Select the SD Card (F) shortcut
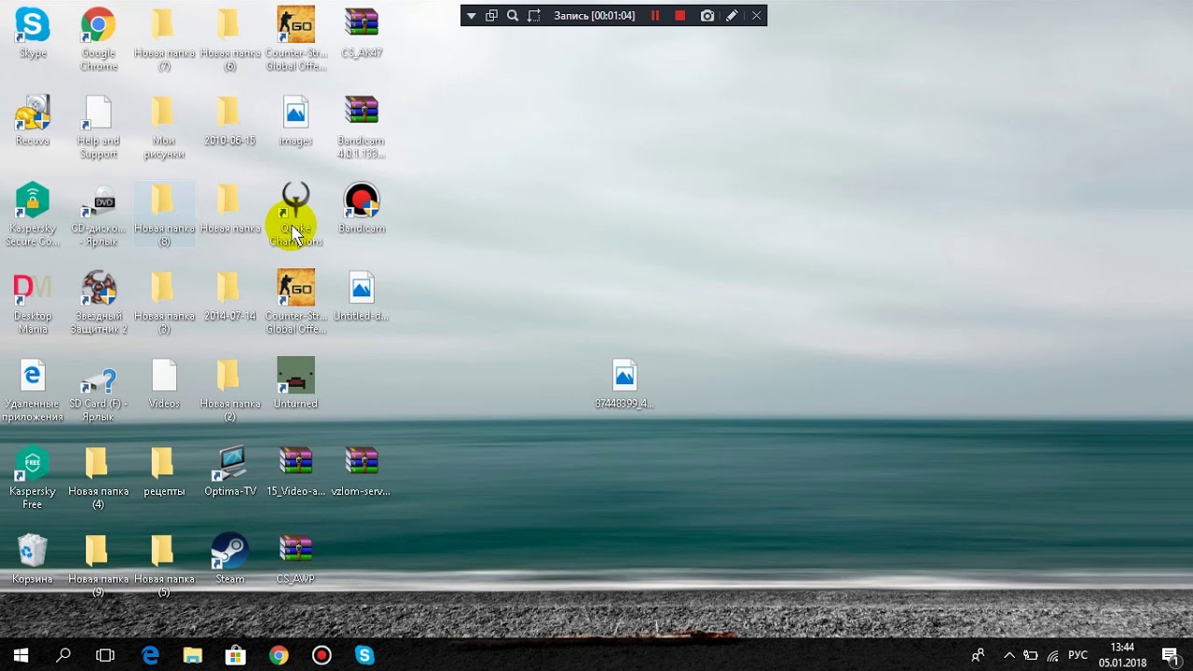Image resolution: width=1193 pixels, height=671 pixels. point(98,390)
